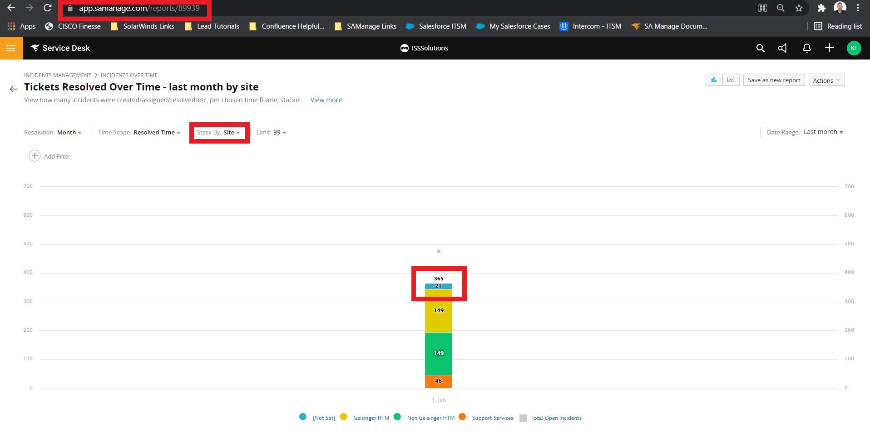
Task: Go back using arrow beside report title
Action: (x=13, y=89)
